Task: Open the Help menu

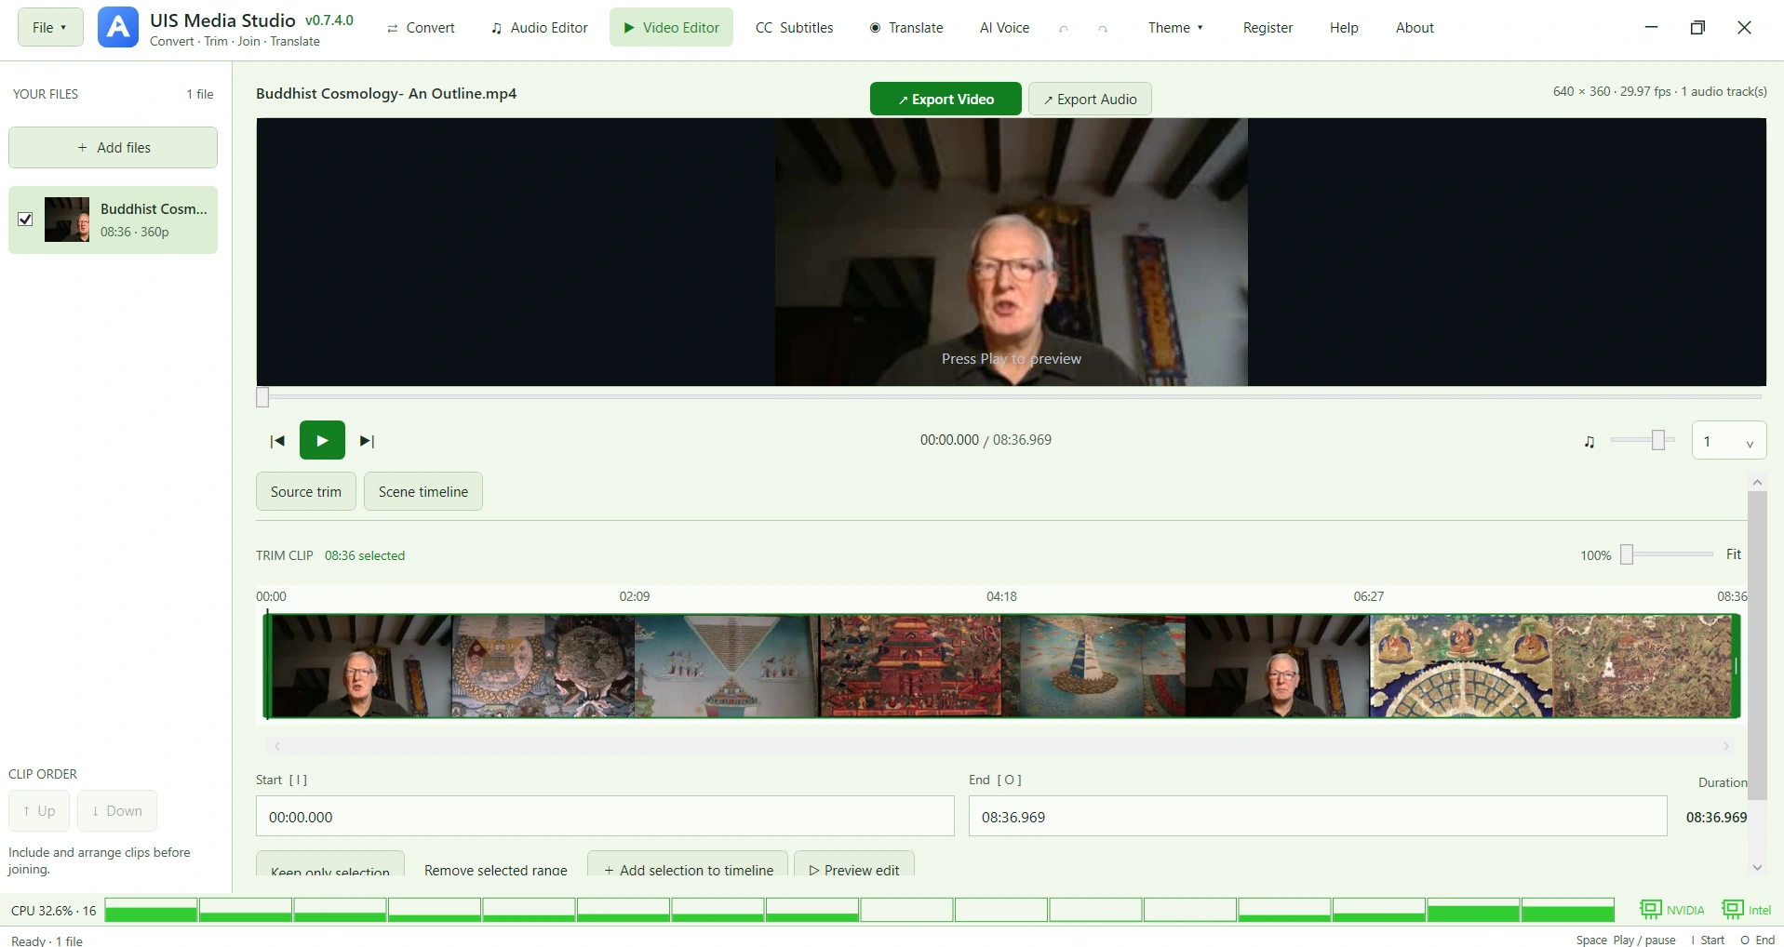Action: coord(1344,28)
